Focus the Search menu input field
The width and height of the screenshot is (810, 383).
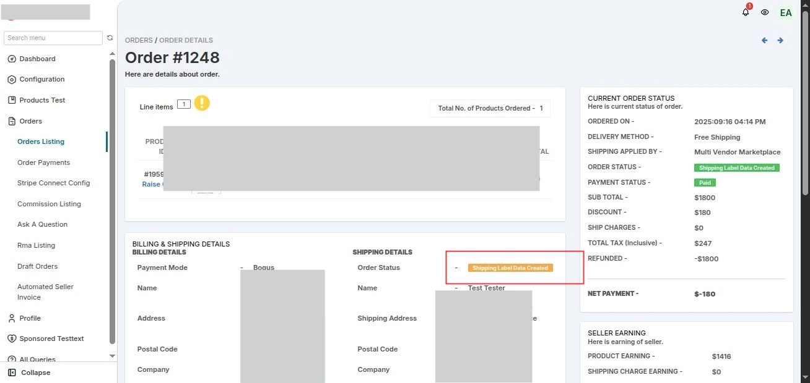[53, 38]
